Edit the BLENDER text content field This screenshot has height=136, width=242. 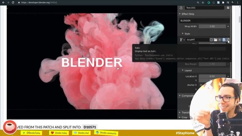click(205, 21)
